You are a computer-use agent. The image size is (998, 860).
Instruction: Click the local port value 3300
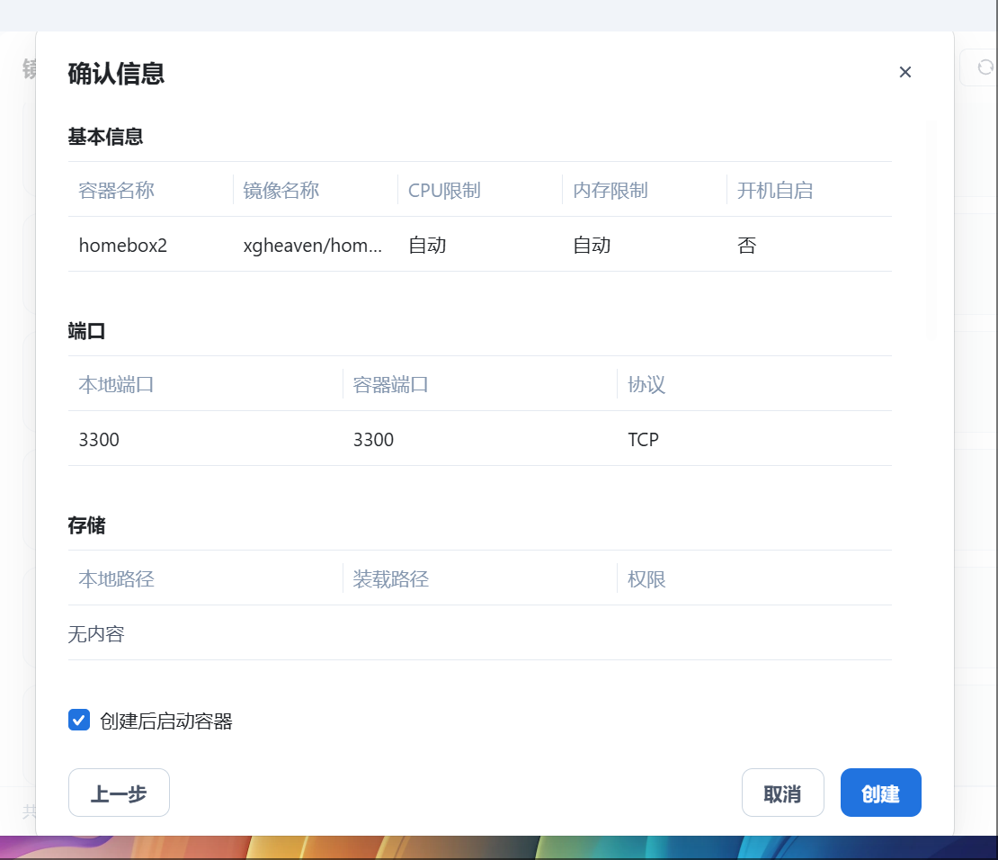[x=99, y=440]
